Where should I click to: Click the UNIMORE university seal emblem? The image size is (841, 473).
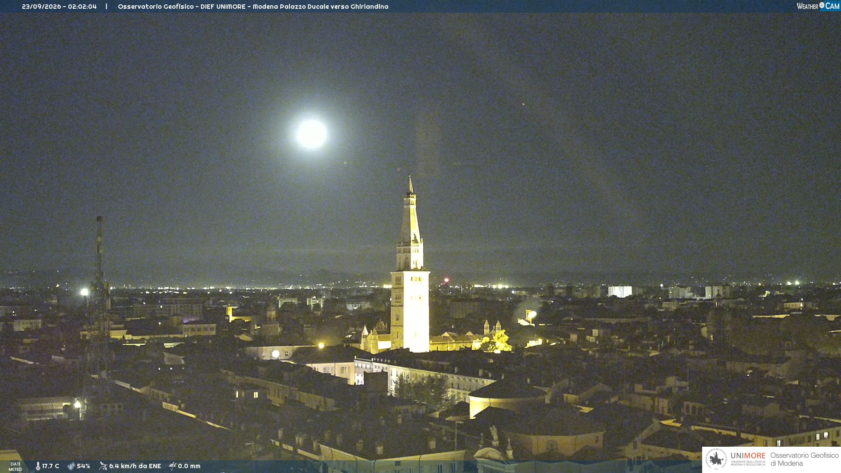[x=716, y=459]
